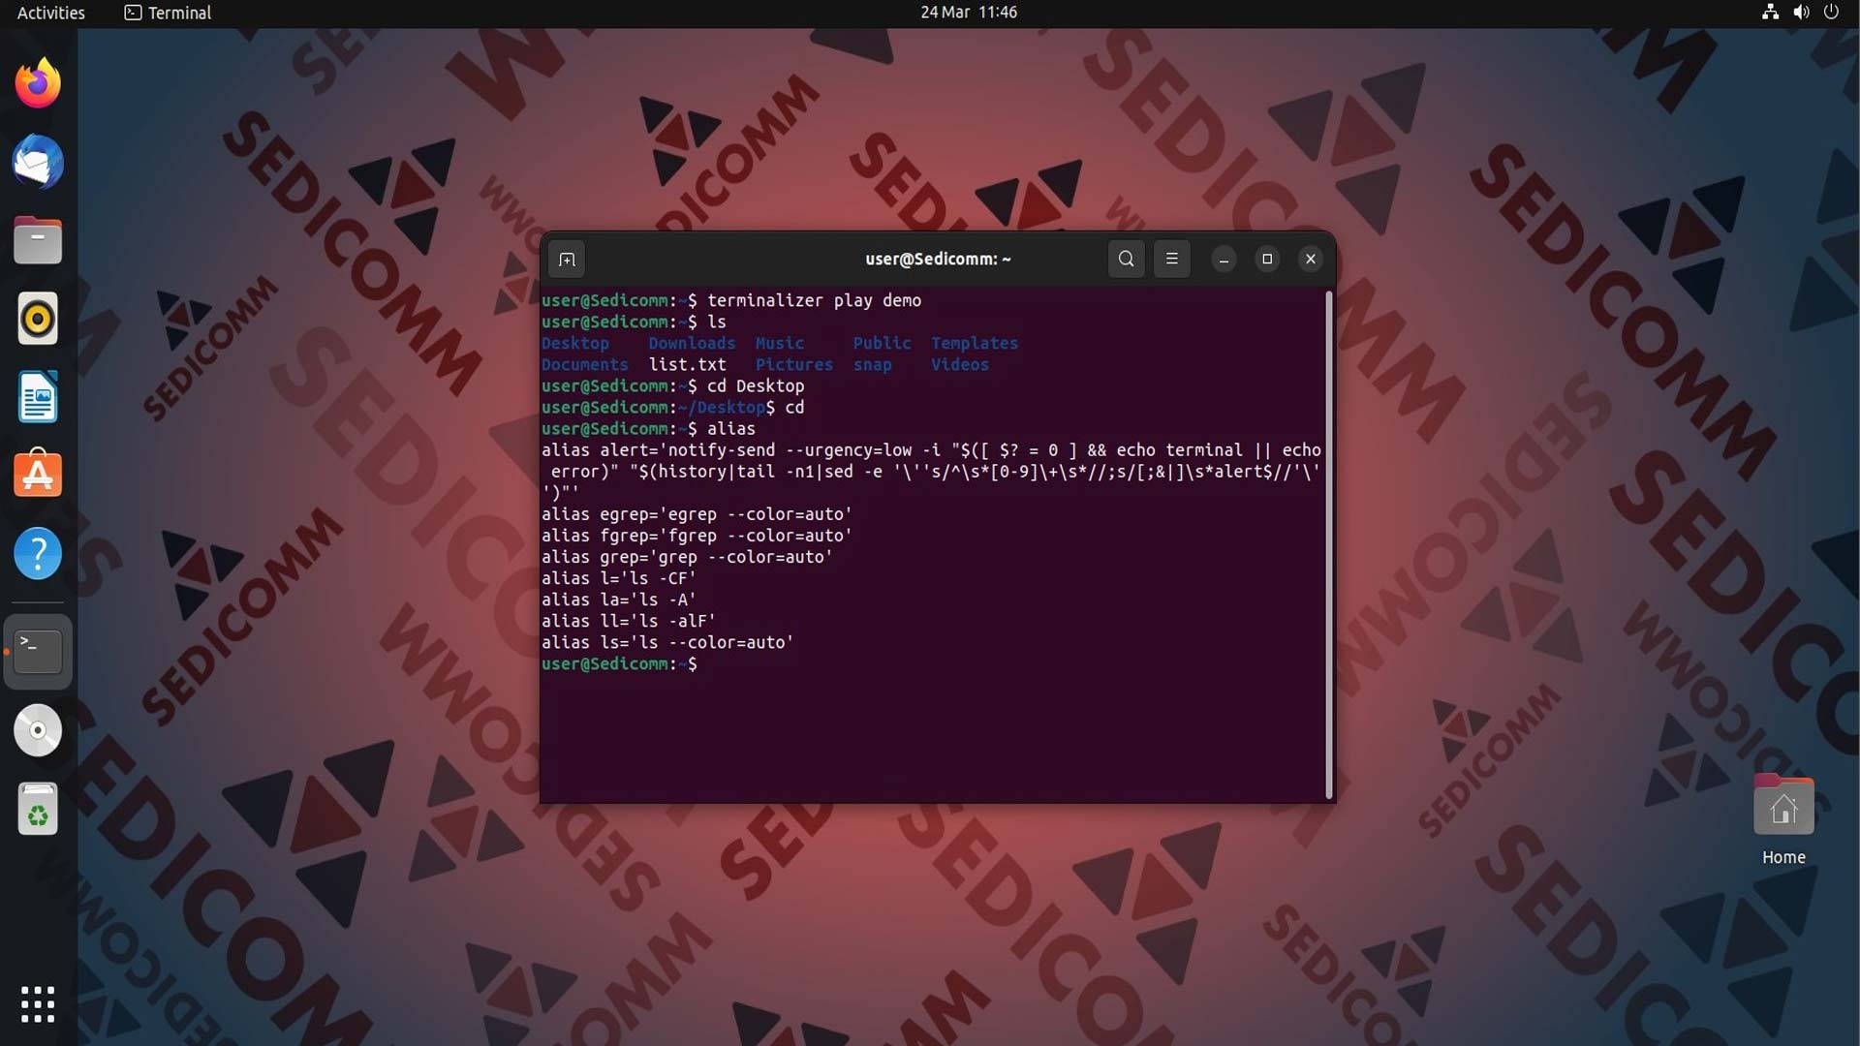Open Rhythmbox music player from dock
The height and width of the screenshot is (1046, 1860).
(x=38, y=319)
